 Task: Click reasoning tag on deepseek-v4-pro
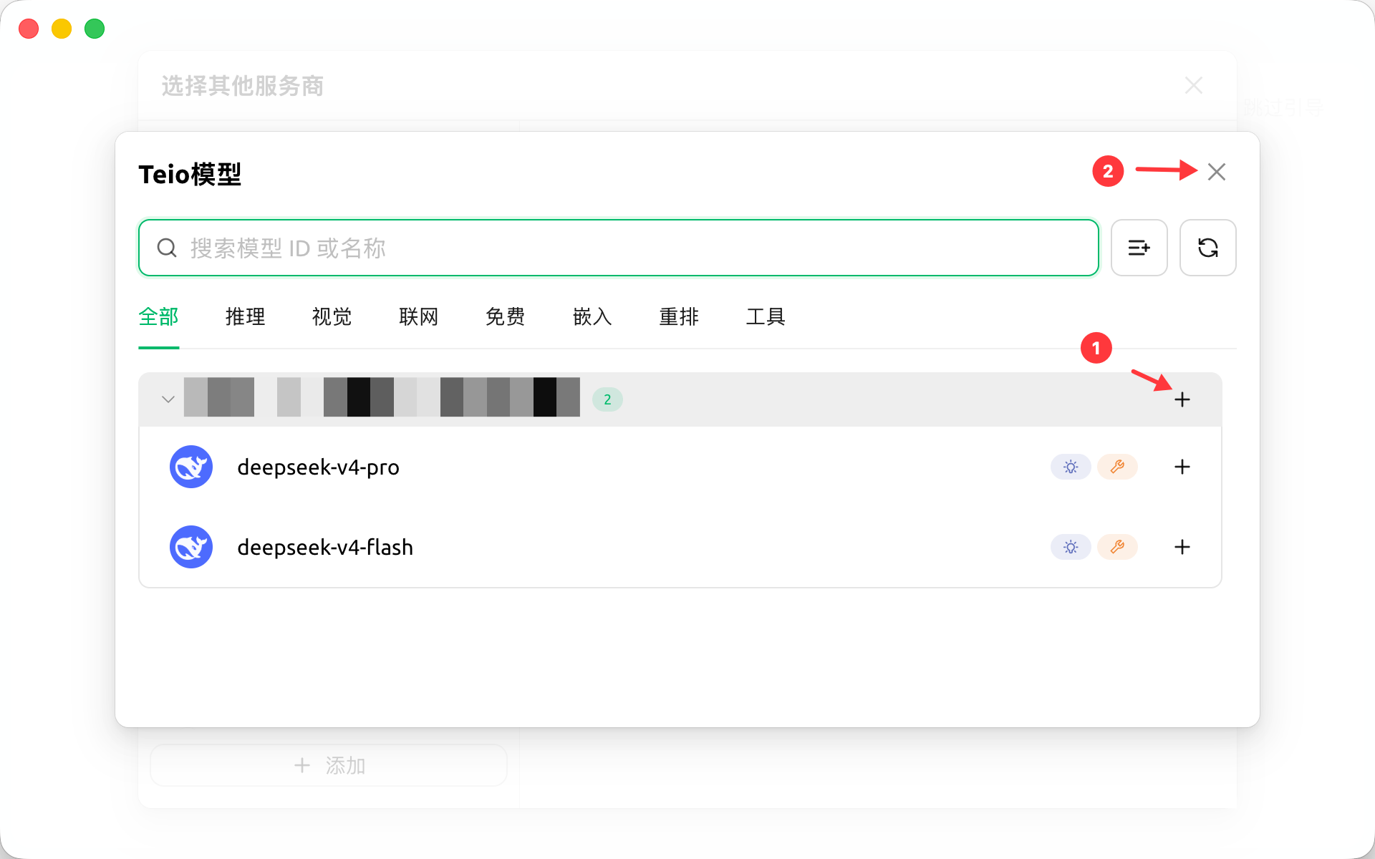tap(1071, 467)
